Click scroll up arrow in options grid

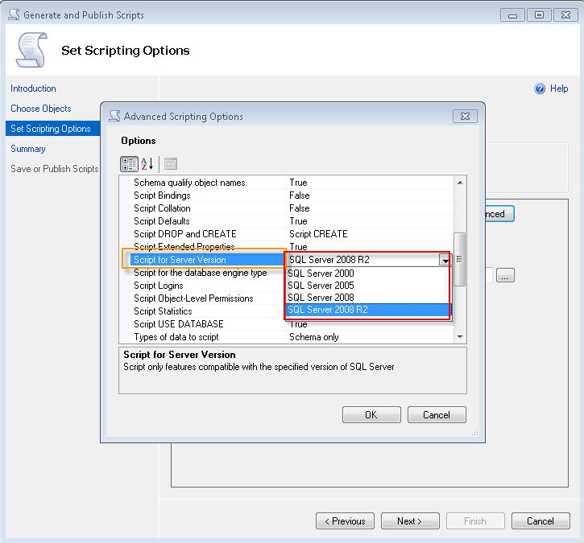460,183
